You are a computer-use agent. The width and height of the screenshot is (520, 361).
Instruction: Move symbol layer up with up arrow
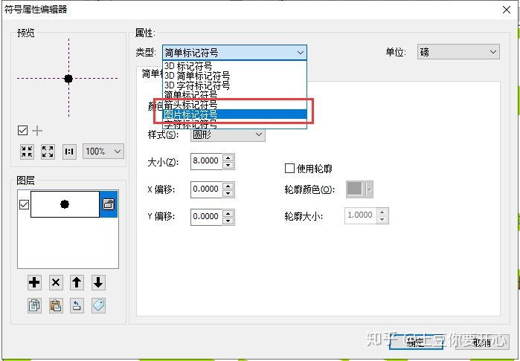[x=77, y=282]
